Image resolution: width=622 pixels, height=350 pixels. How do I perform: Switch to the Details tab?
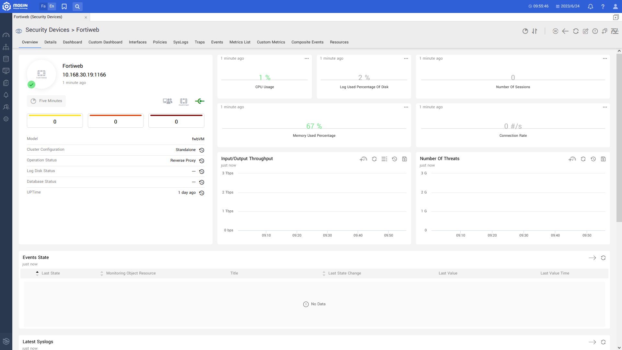coord(50,42)
